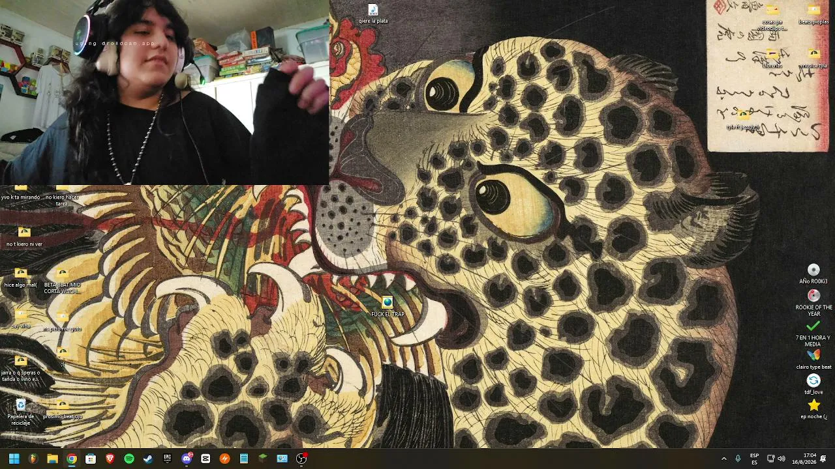The image size is (835, 469).
Task: Select the 'Año ROOKI3' disc icon
Action: (813, 274)
